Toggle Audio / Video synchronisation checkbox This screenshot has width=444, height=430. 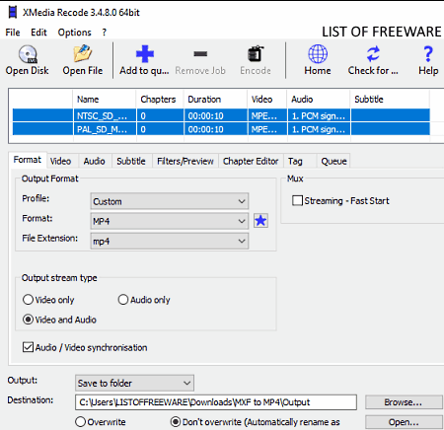click(28, 347)
